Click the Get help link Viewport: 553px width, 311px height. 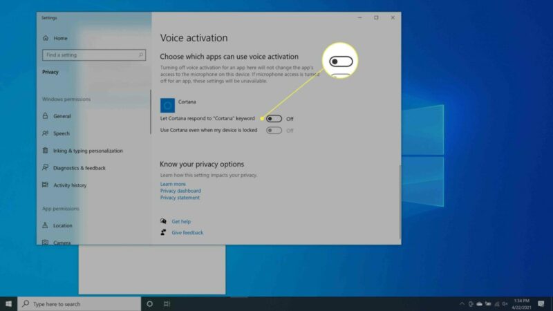(x=180, y=221)
